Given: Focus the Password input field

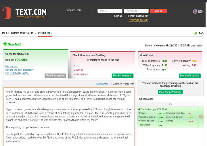Looking at the screenshot, I should 136,11.
